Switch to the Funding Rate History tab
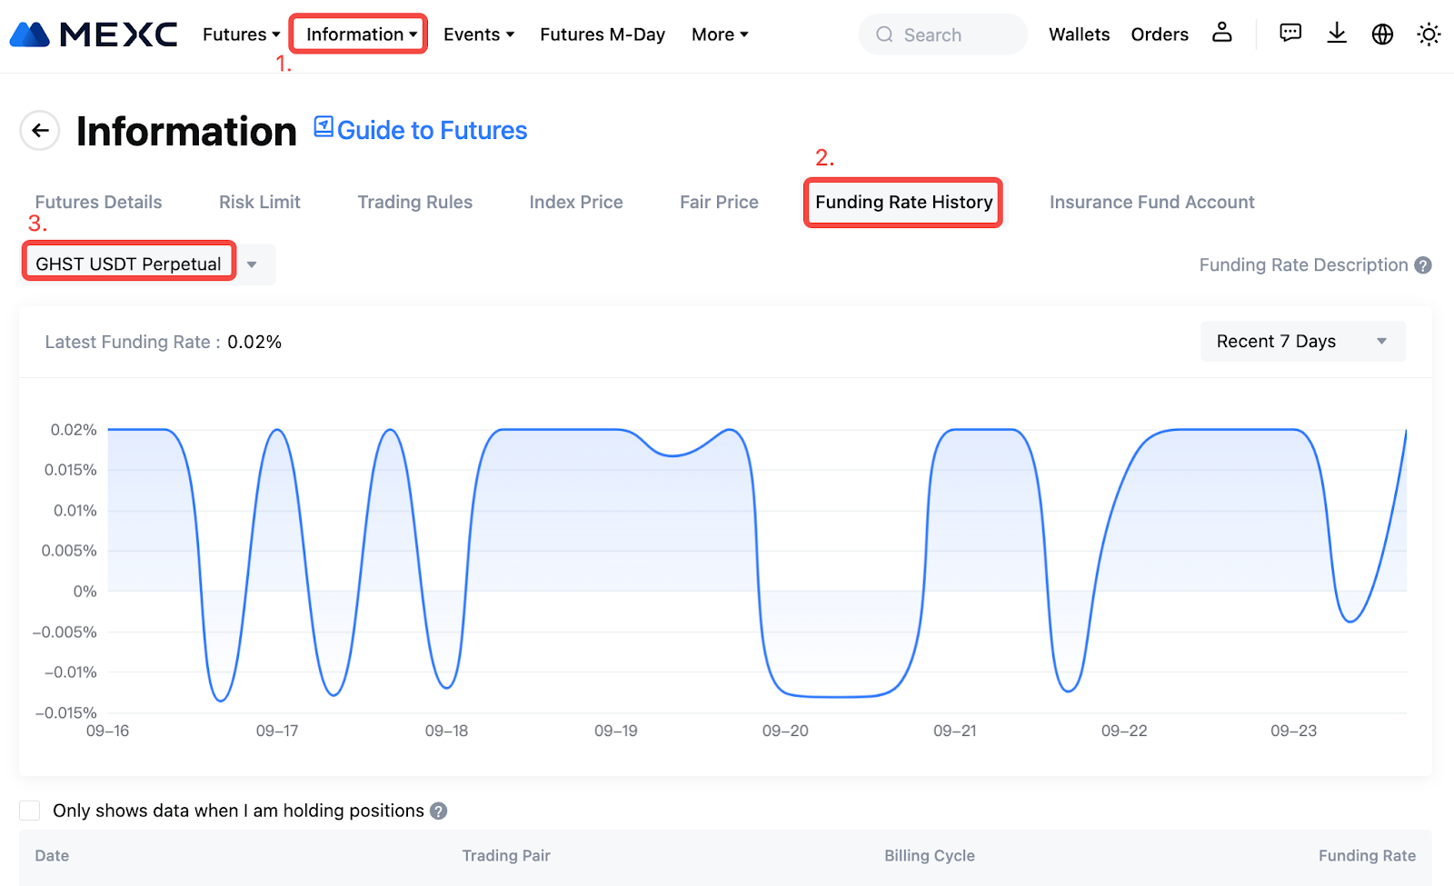1454x886 pixels. click(903, 202)
